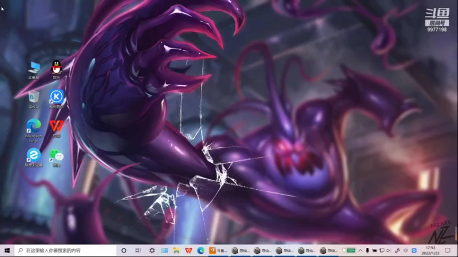This screenshot has width=458, height=257.
Task: Open the clock showing 17:53
Action: pyautogui.click(x=431, y=251)
